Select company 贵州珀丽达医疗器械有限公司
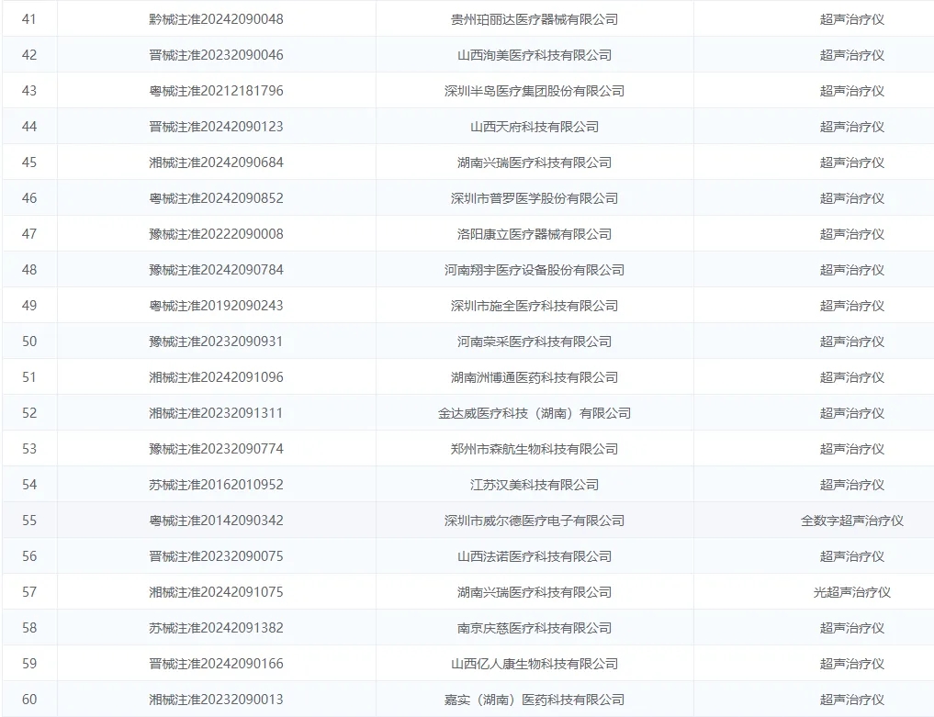This screenshot has height=717, width=934. click(x=534, y=19)
